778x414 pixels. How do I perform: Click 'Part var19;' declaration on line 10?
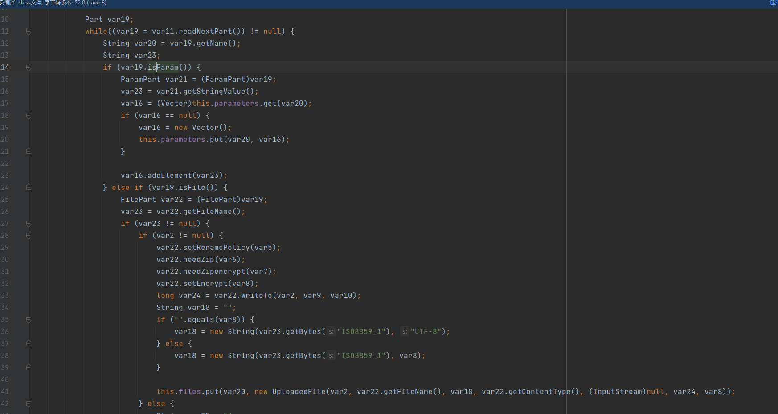click(109, 20)
